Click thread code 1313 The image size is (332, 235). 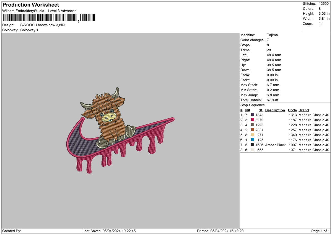coord(293,115)
